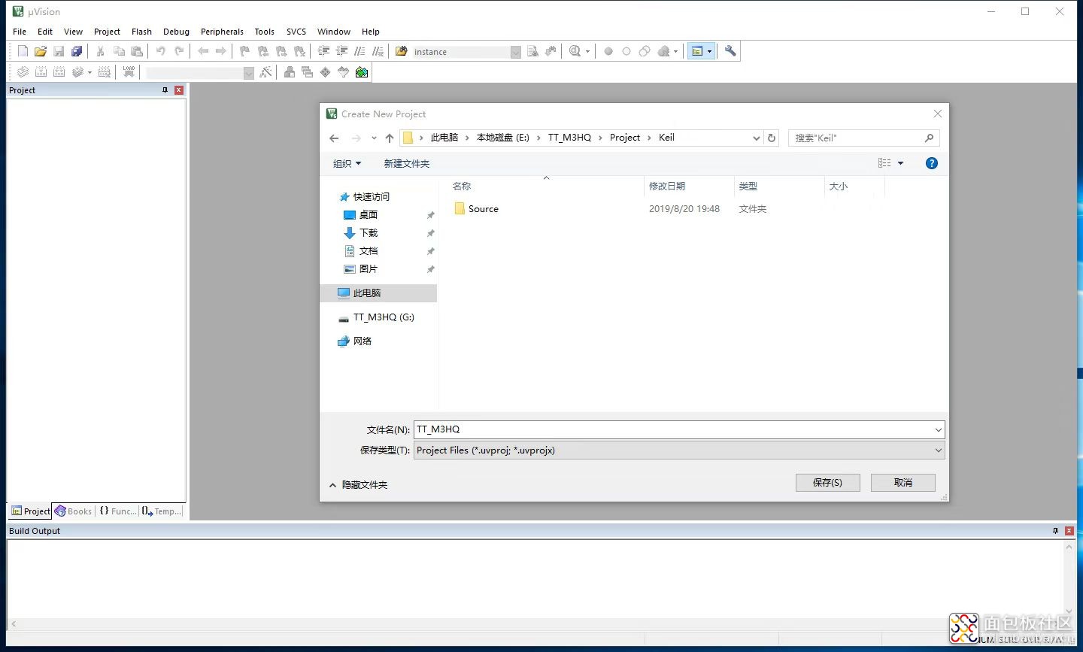
Task: Click the dialog Help question mark
Action: pyautogui.click(x=931, y=163)
